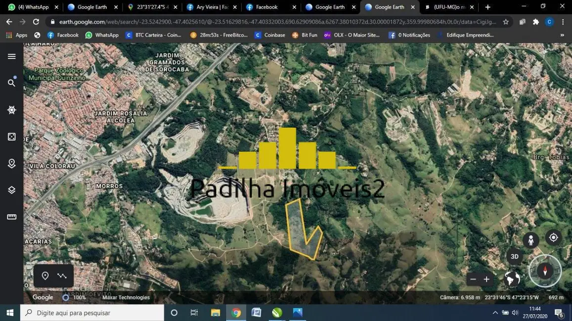This screenshot has height=321, width=572.
Task: Expand hidden bookmarks with the chevron
Action: 561,35
